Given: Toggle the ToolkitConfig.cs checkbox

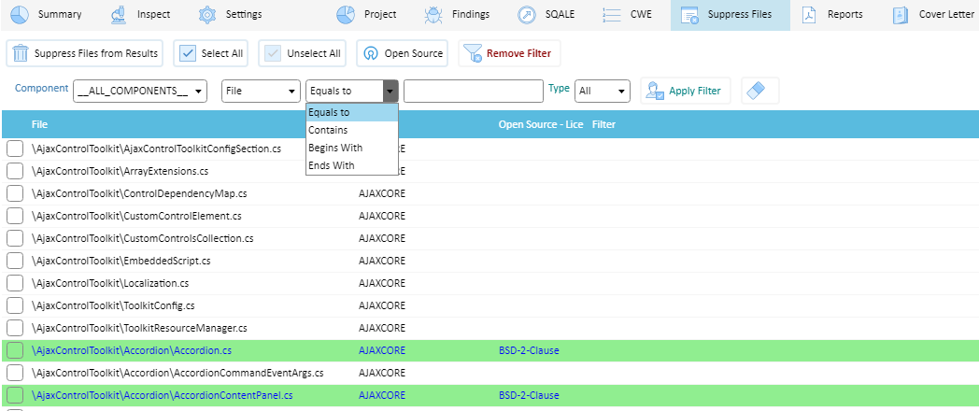Looking at the screenshot, I should tap(15, 305).
